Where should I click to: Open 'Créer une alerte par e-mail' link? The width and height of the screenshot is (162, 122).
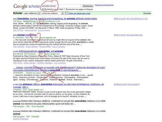(79, 13)
